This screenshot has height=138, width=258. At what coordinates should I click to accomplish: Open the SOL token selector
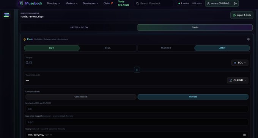point(240,63)
